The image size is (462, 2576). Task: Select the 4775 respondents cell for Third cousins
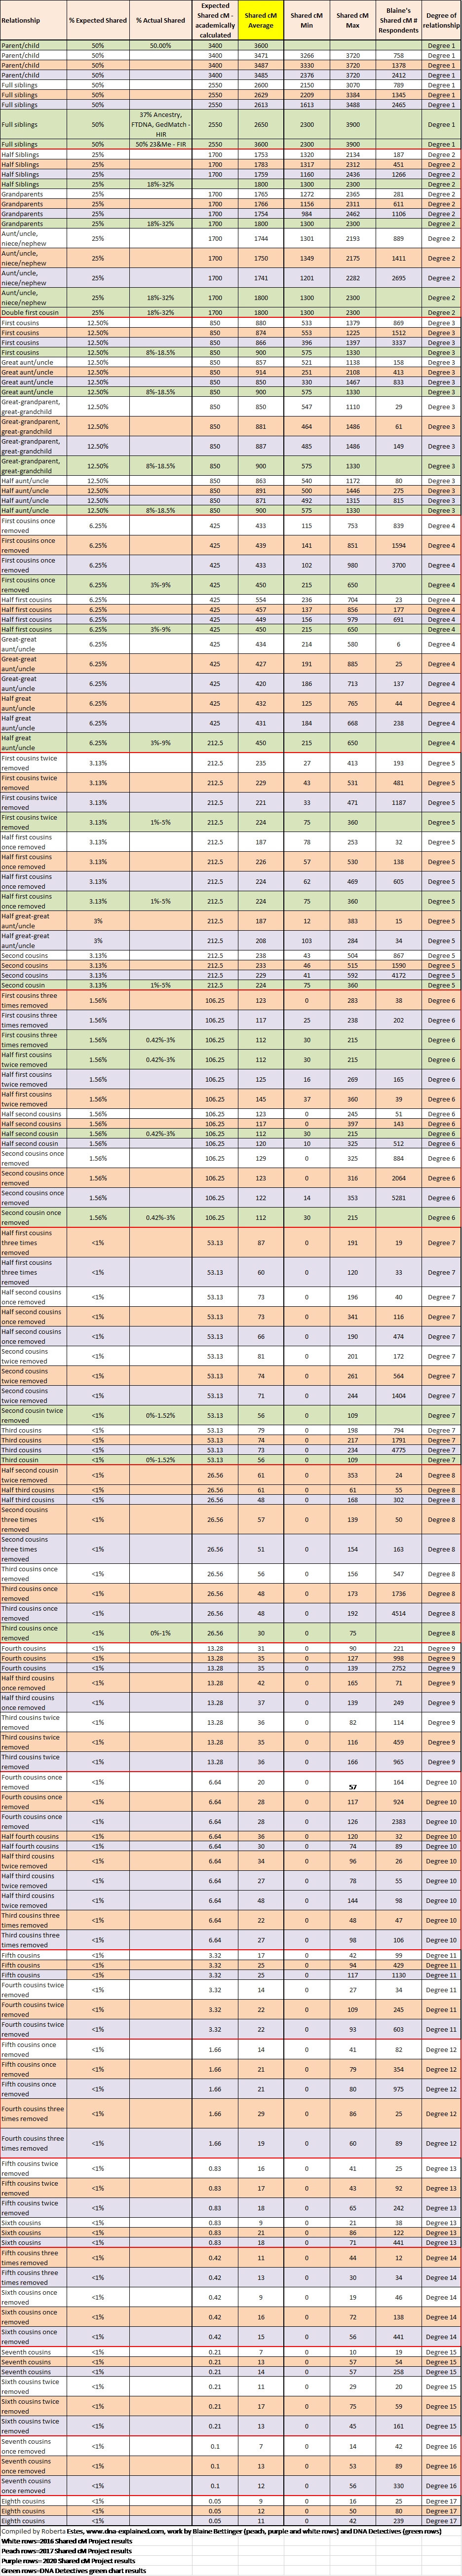398,1450
